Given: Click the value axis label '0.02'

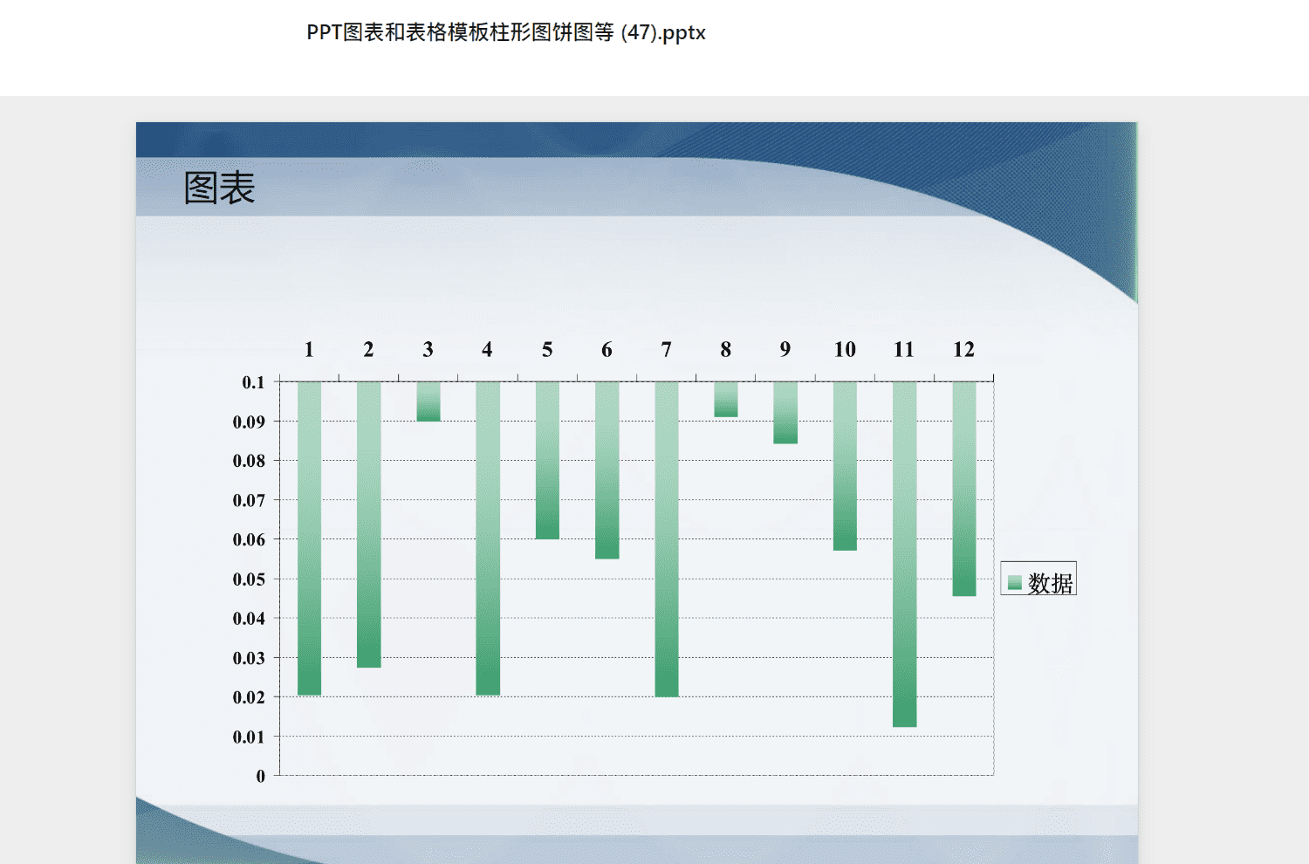Looking at the screenshot, I should (249, 697).
